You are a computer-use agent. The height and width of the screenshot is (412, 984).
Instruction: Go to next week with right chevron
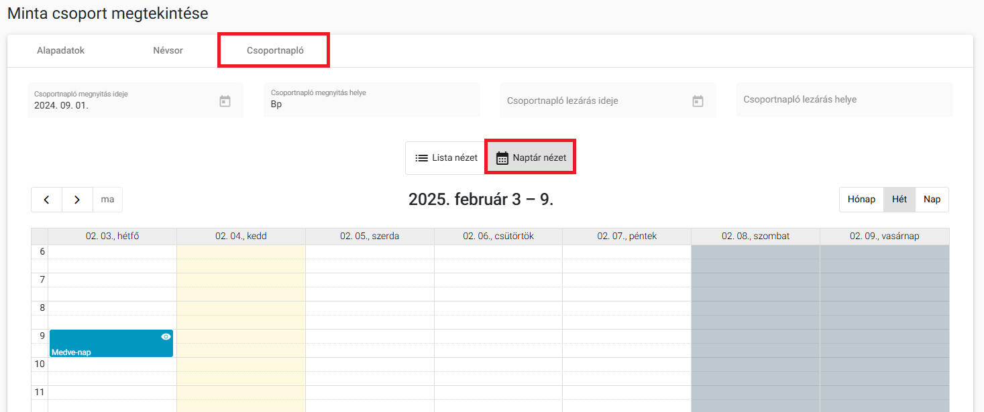coord(77,200)
